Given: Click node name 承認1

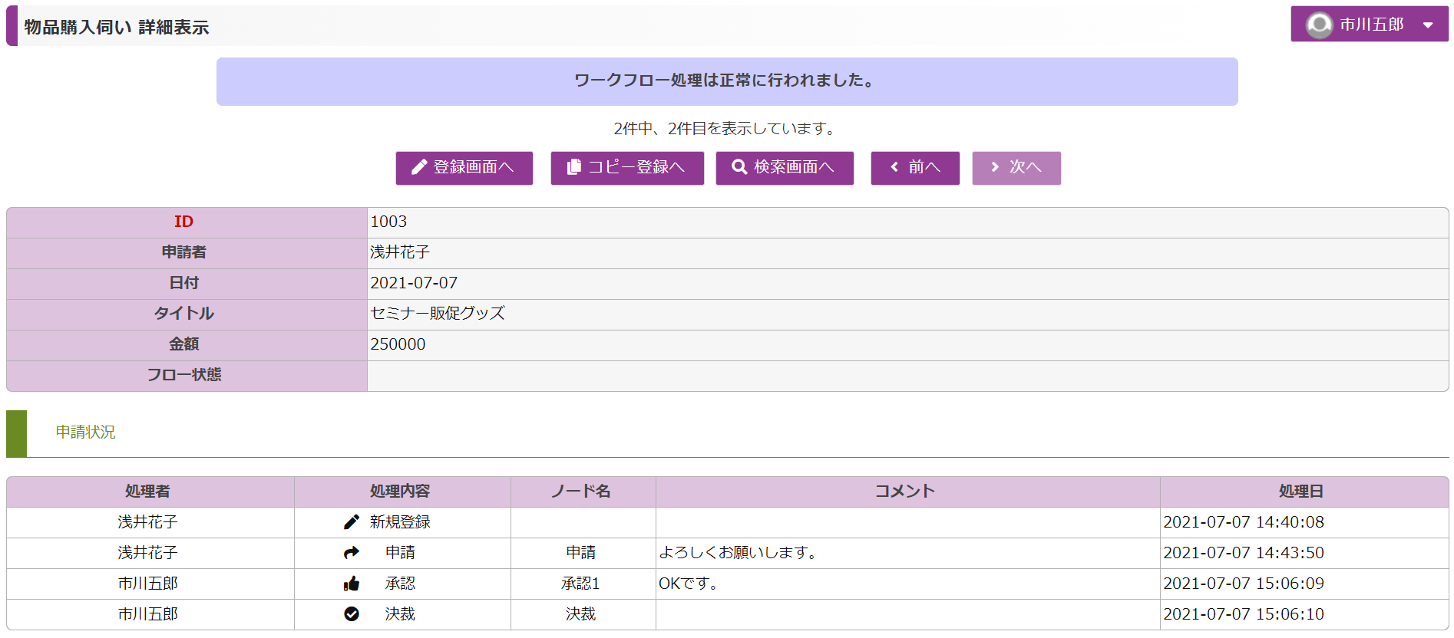Looking at the screenshot, I should (x=580, y=584).
